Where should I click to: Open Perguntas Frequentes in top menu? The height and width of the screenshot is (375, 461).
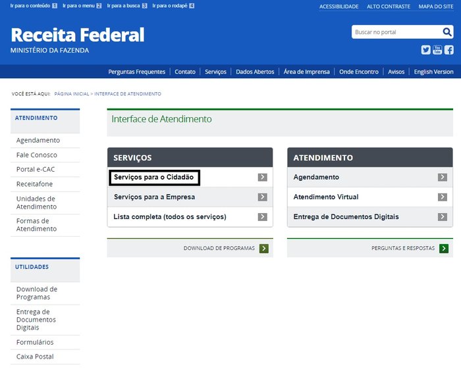click(137, 72)
